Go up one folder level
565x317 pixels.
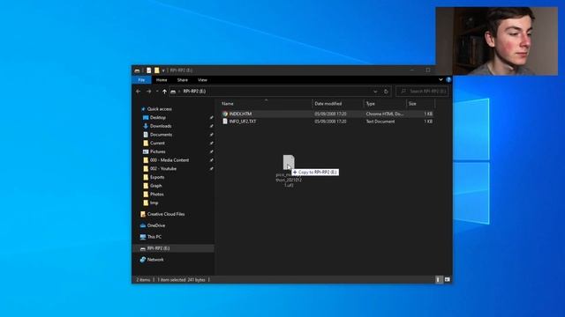pyautogui.click(x=164, y=92)
